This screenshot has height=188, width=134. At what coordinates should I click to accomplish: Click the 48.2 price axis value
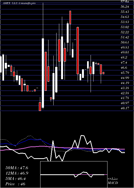tap(124, 57)
